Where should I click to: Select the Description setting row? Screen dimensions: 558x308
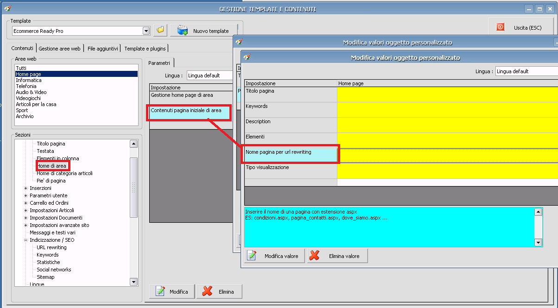tap(291, 125)
